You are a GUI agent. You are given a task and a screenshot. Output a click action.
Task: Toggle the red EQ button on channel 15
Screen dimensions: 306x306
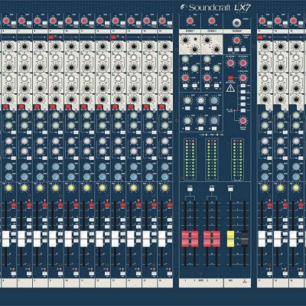pos(146,106)
